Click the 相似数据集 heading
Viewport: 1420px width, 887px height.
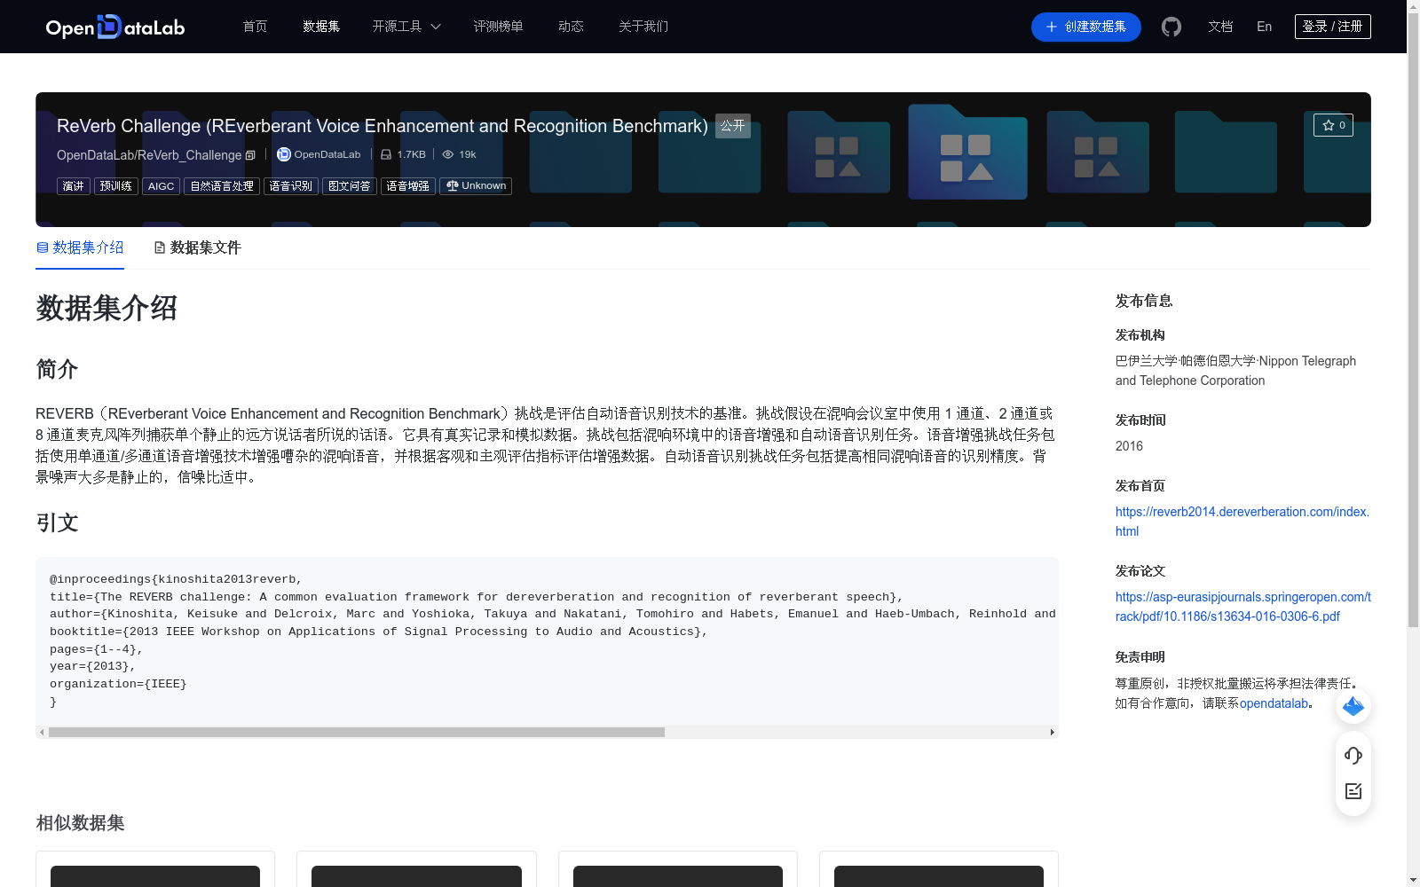click(80, 823)
